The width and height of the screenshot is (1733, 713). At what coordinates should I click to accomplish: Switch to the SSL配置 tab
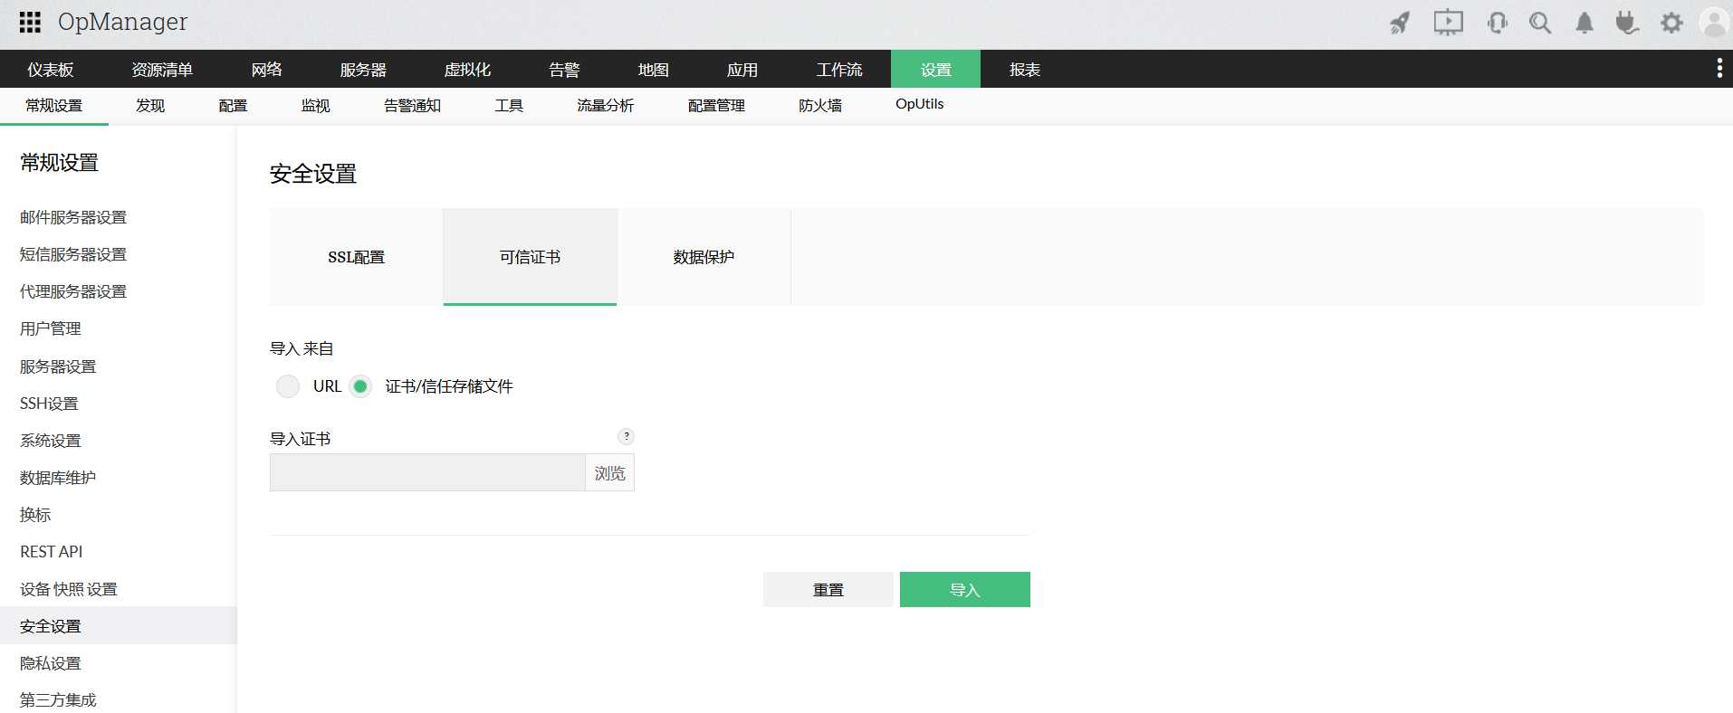pyautogui.click(x=356, y=257)
